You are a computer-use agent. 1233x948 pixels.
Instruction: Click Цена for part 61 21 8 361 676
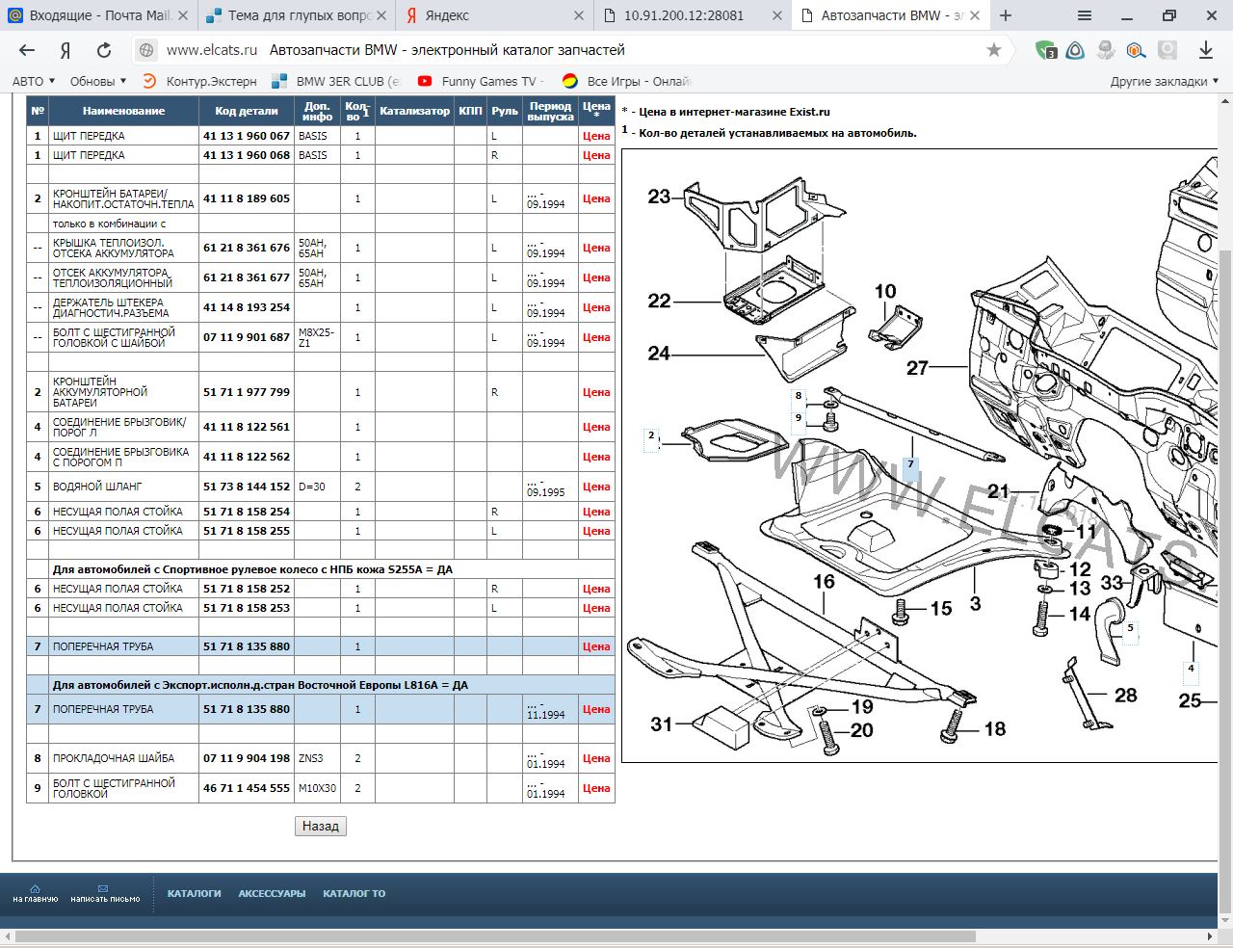(596, 248)
